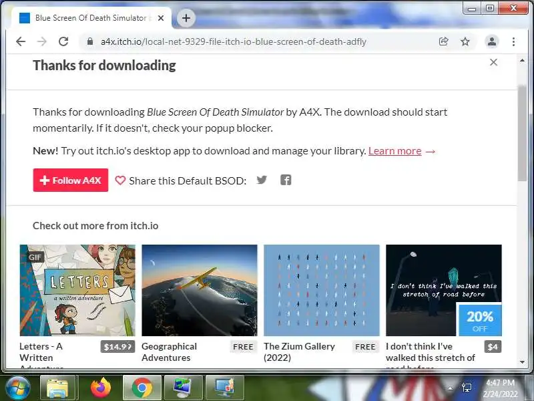
Task: Open The Zium Gallery thumbnail
Action: [x=322, y=290]
